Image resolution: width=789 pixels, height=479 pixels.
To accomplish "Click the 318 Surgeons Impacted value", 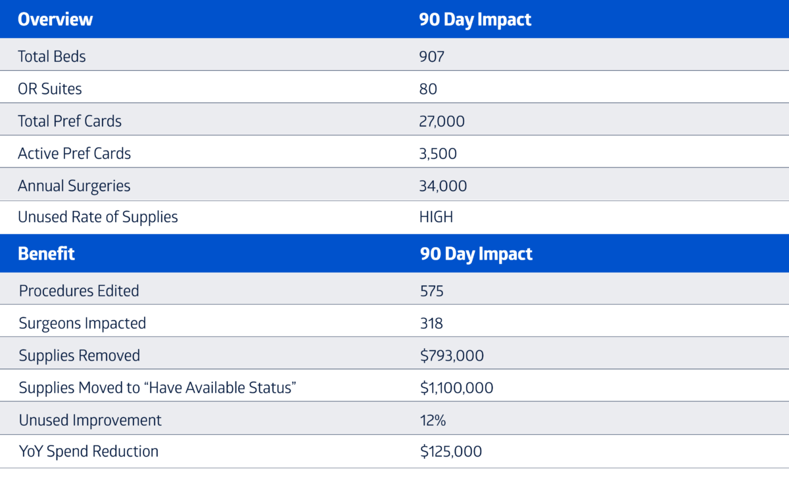I will [432, 323].
